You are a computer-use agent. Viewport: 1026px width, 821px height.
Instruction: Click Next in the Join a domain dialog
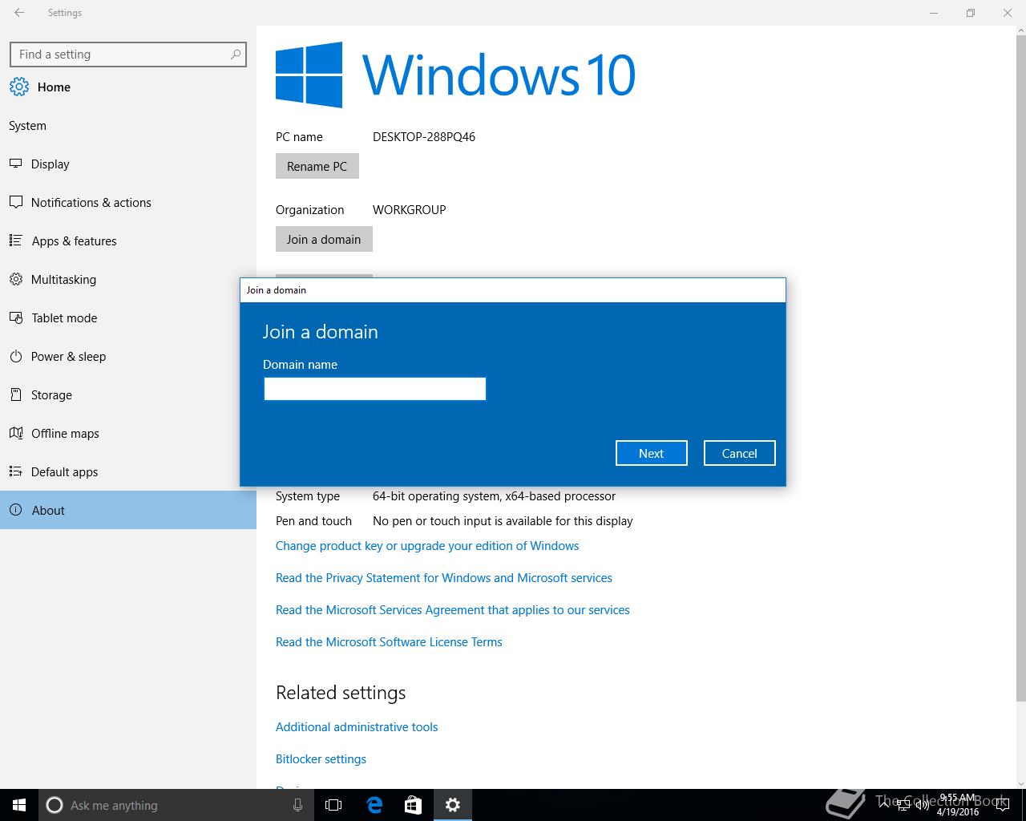coord(651,453)
